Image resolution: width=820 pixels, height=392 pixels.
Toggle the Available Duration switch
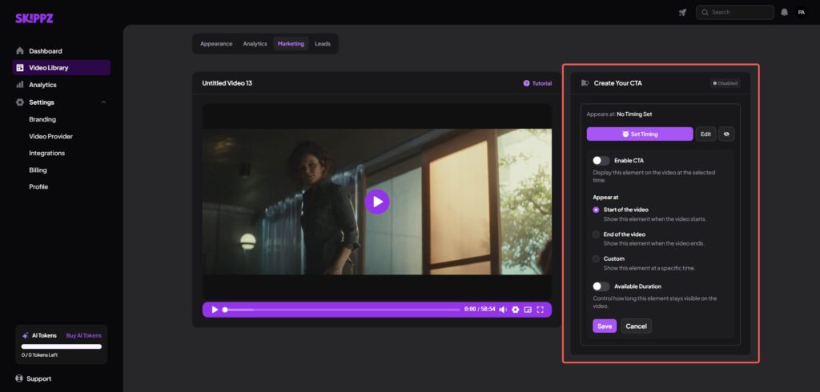tap(601, 286)
